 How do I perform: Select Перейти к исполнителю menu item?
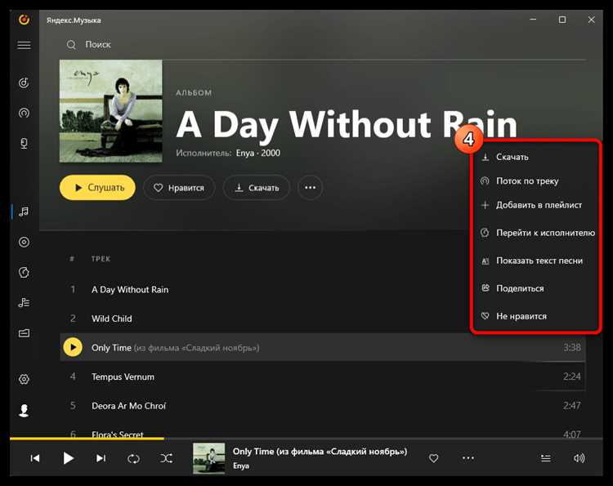click(x=535, y=233)
